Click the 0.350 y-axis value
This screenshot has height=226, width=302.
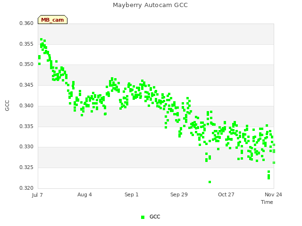point(26,65)
